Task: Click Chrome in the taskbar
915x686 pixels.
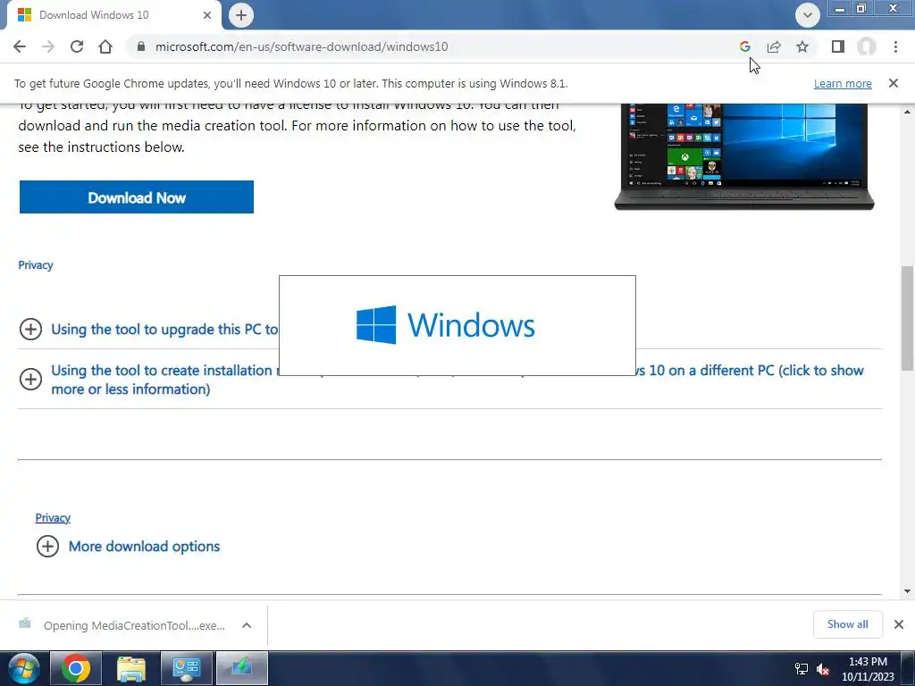Action: tap(76, 668)
